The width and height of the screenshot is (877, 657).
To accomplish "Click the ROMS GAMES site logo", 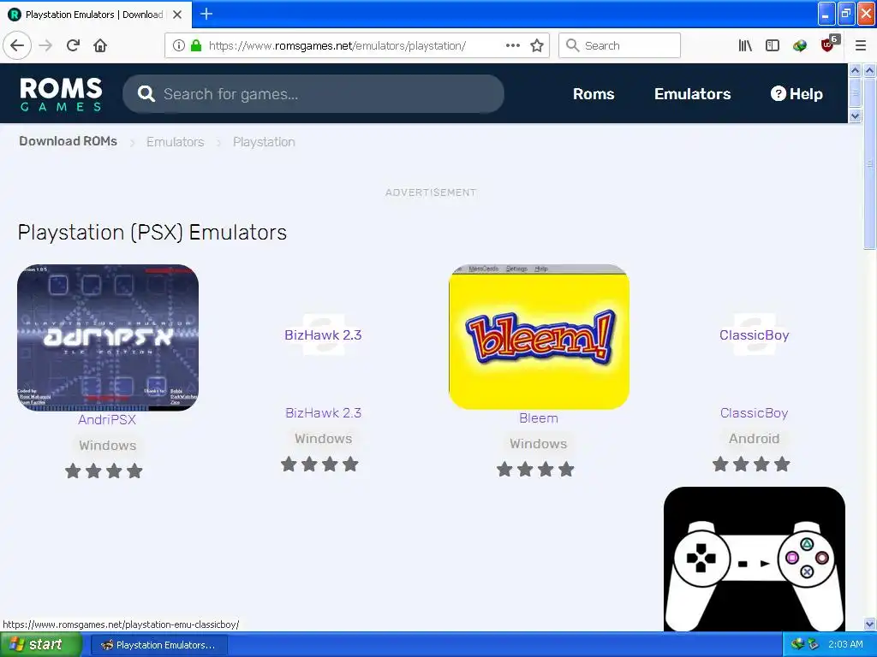I will [61, 94].
